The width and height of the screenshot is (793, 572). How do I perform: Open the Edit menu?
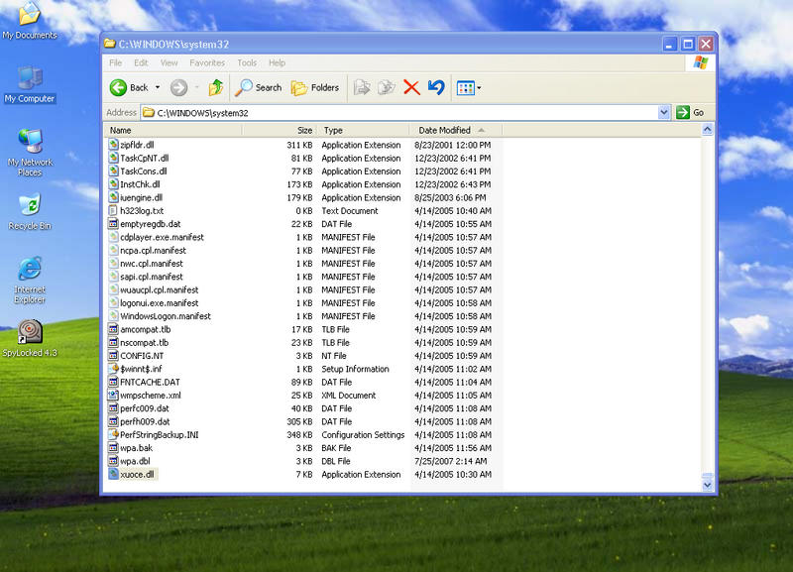click(x=141, y=62)
